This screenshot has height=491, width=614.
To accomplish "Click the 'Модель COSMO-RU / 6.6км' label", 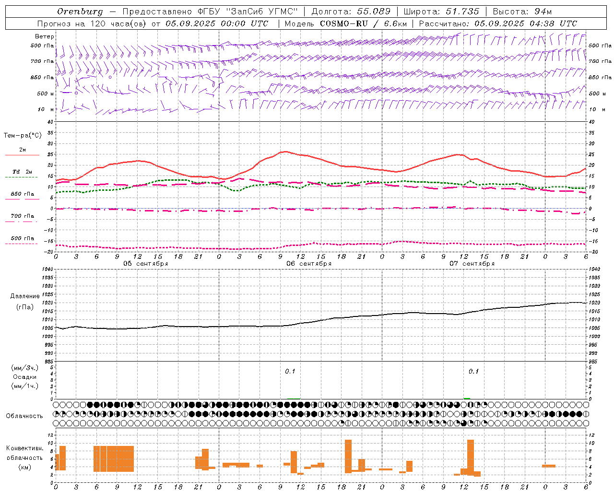I will click(x=346, y=23).
